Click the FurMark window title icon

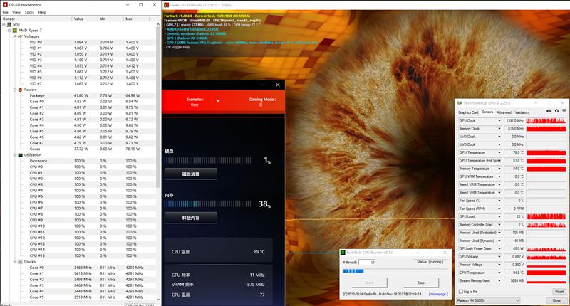tap(167, 5)
